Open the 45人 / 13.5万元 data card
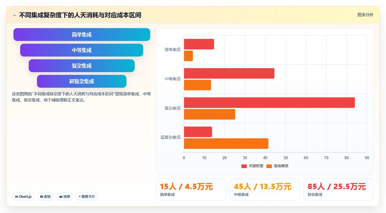 (265, 189)
